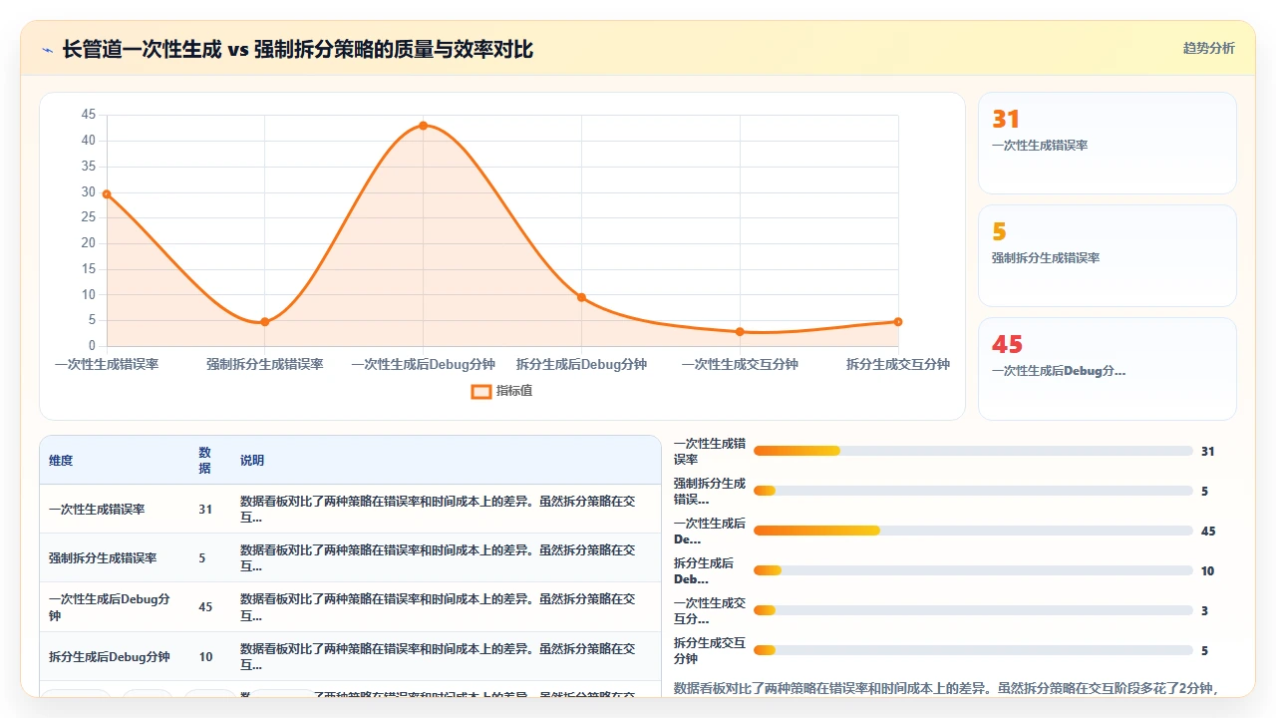Select the summary paragraph below the progress bars
Image resolution: width=1276 pixels, height=718 pixels.
coord(946,688)
